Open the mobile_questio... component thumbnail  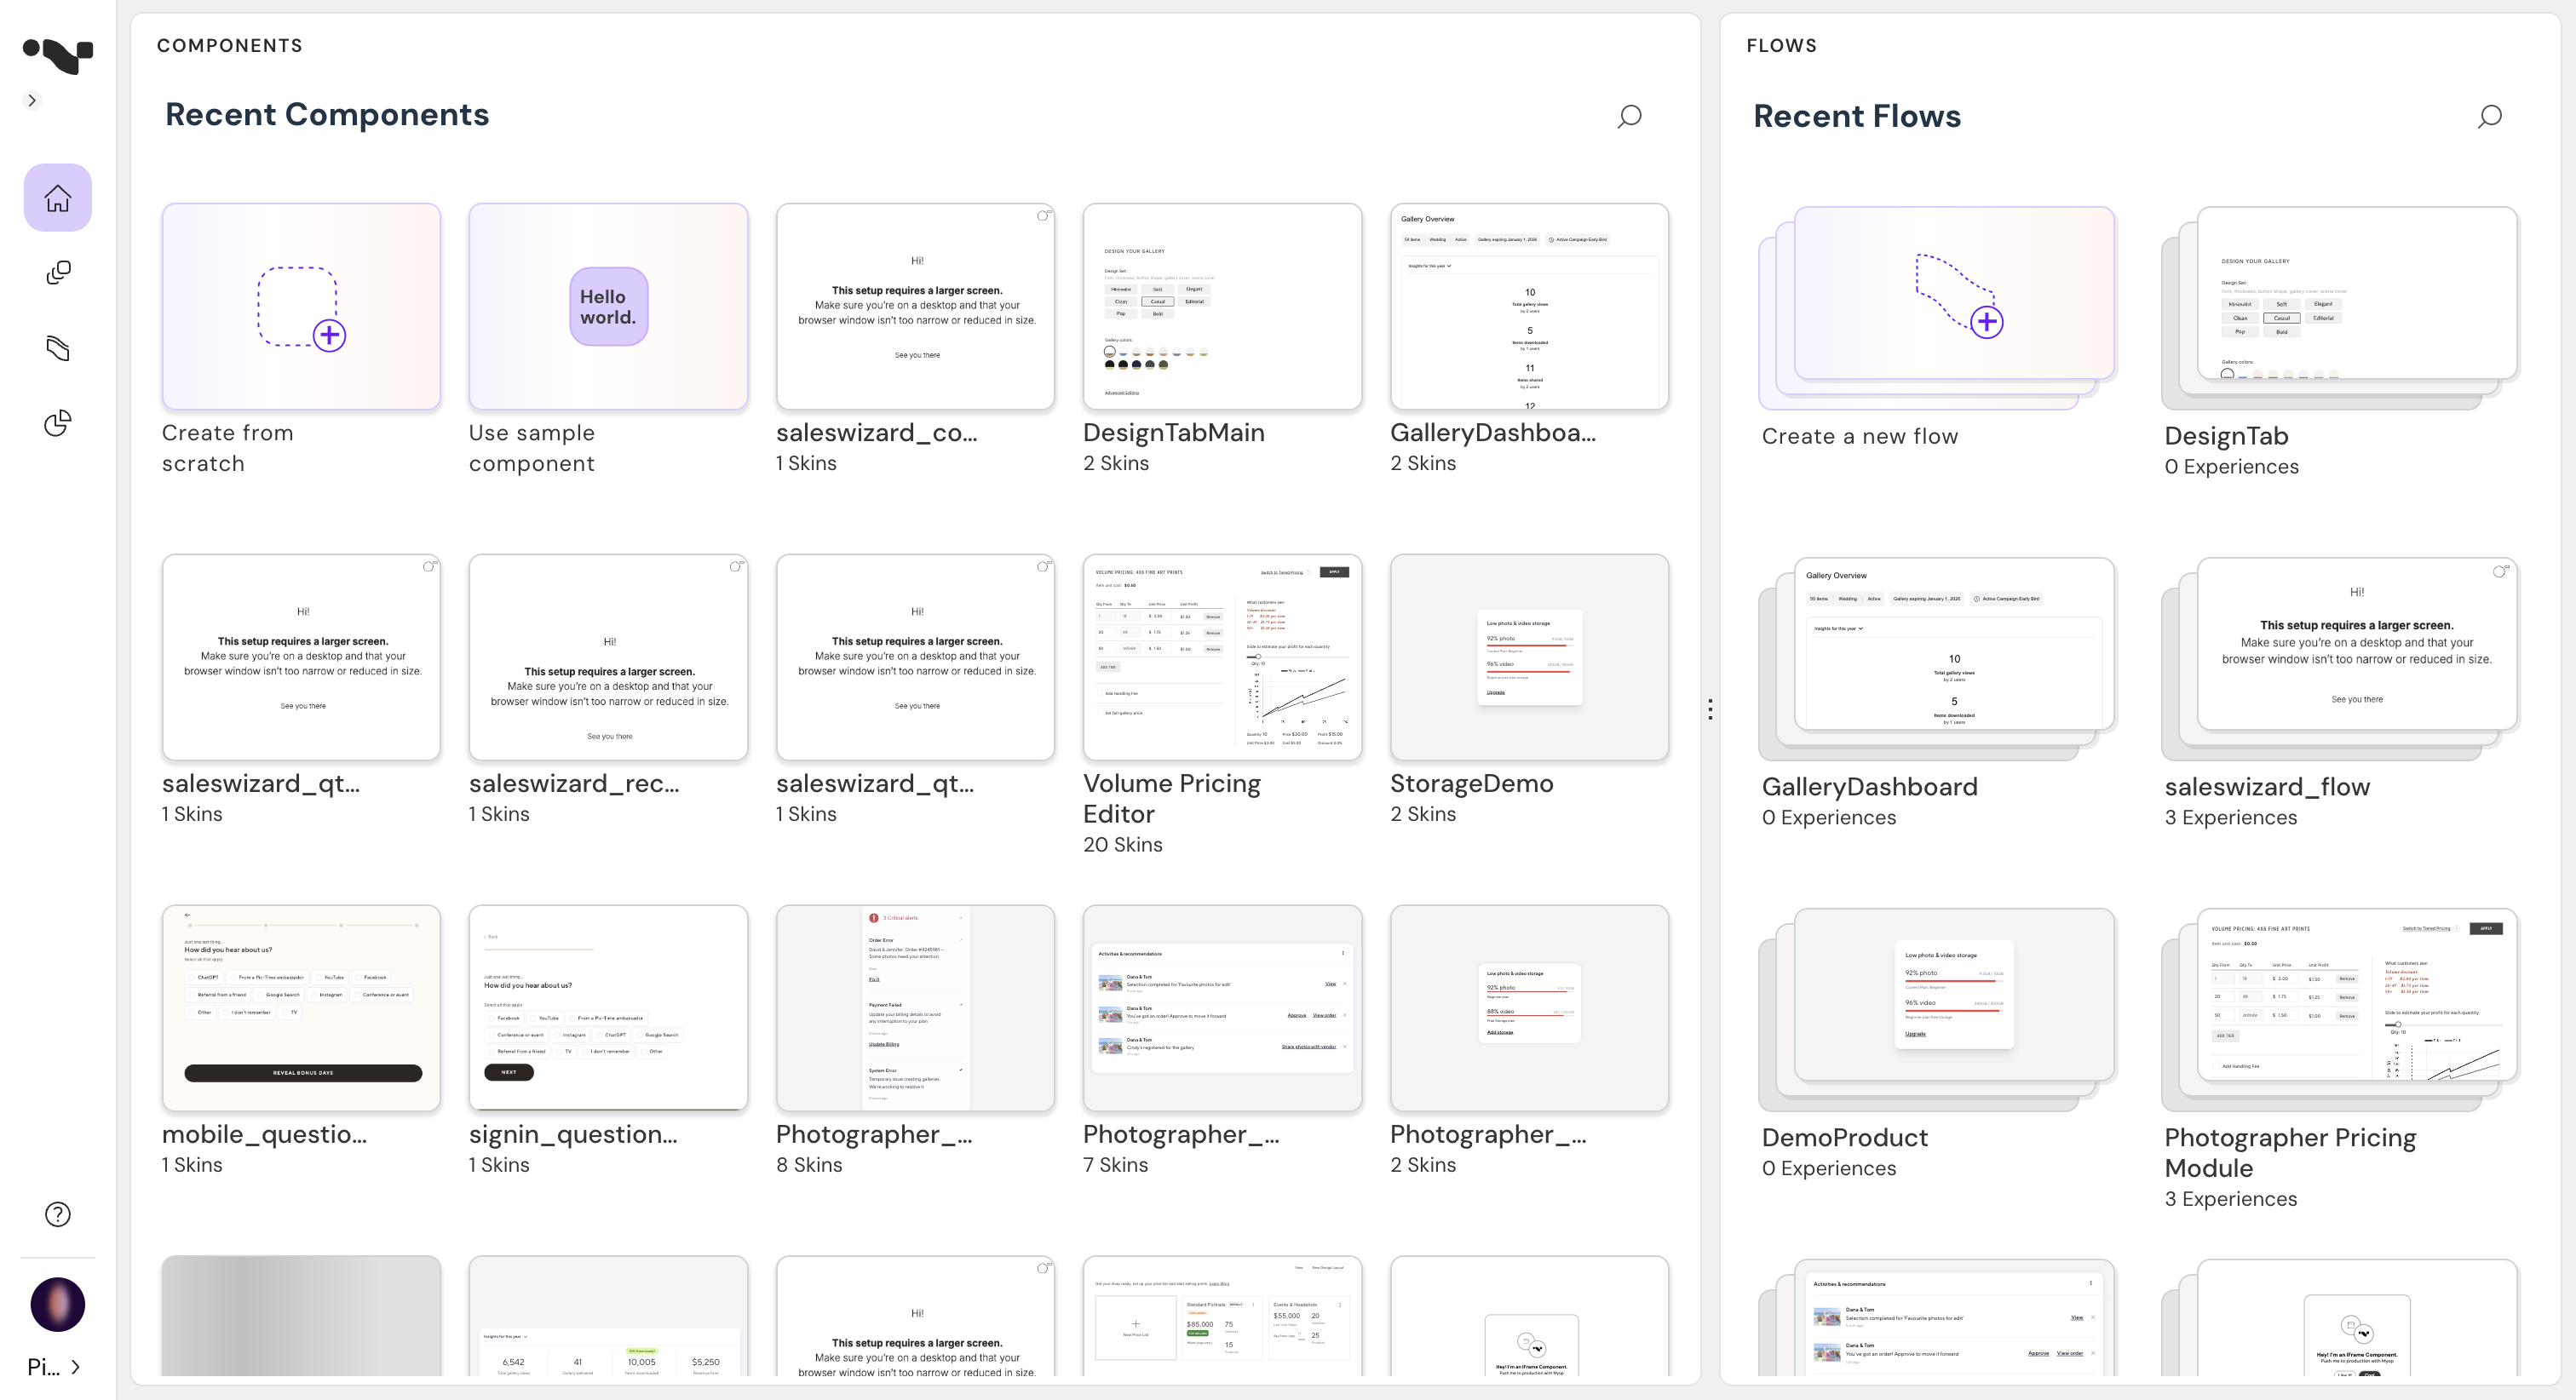point(301,1008)
